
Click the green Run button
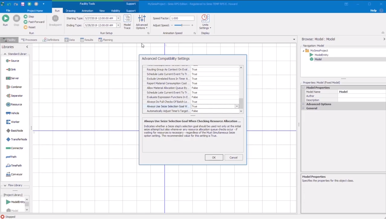(5, 19)
